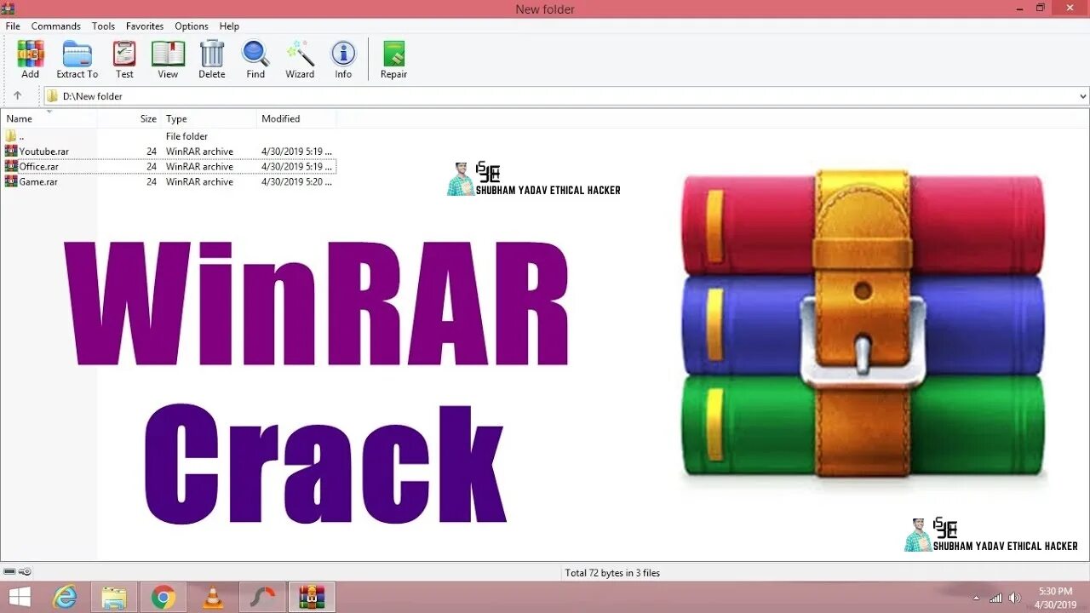Click the 'File folder' type cell
This screenshot has width=1090, height=613.
(186, 136)
